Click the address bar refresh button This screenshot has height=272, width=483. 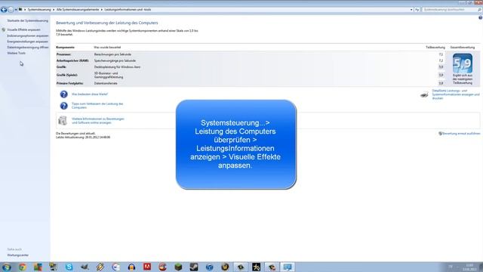coord(417,10)
